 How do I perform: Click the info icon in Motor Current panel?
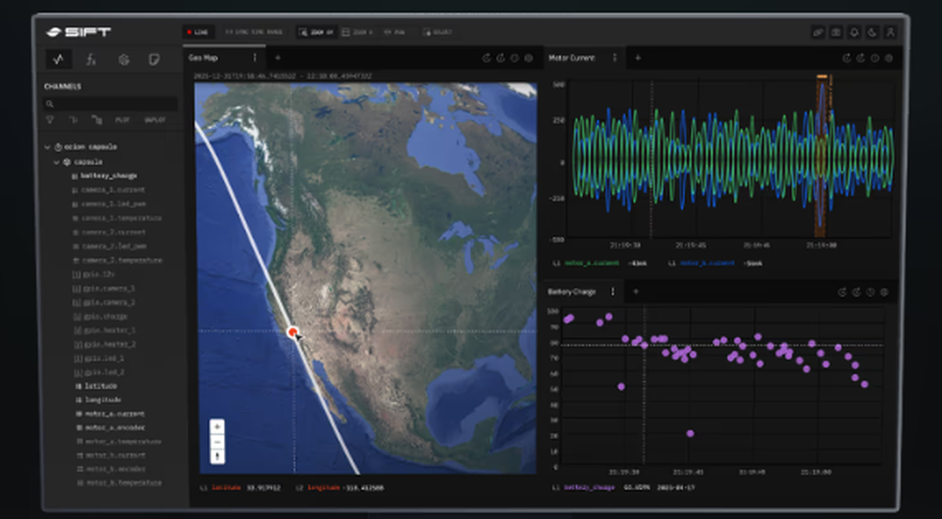tap(875, 58)
